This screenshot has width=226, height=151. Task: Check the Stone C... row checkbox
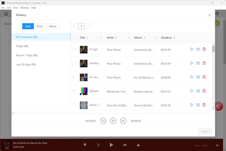74,105
